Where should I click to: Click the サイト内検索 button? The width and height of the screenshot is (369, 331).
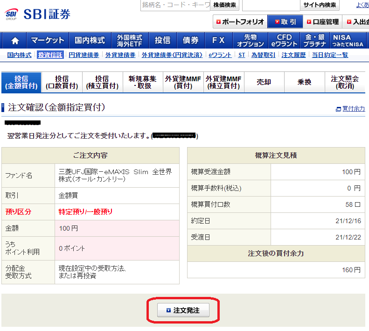click(320, 5)
